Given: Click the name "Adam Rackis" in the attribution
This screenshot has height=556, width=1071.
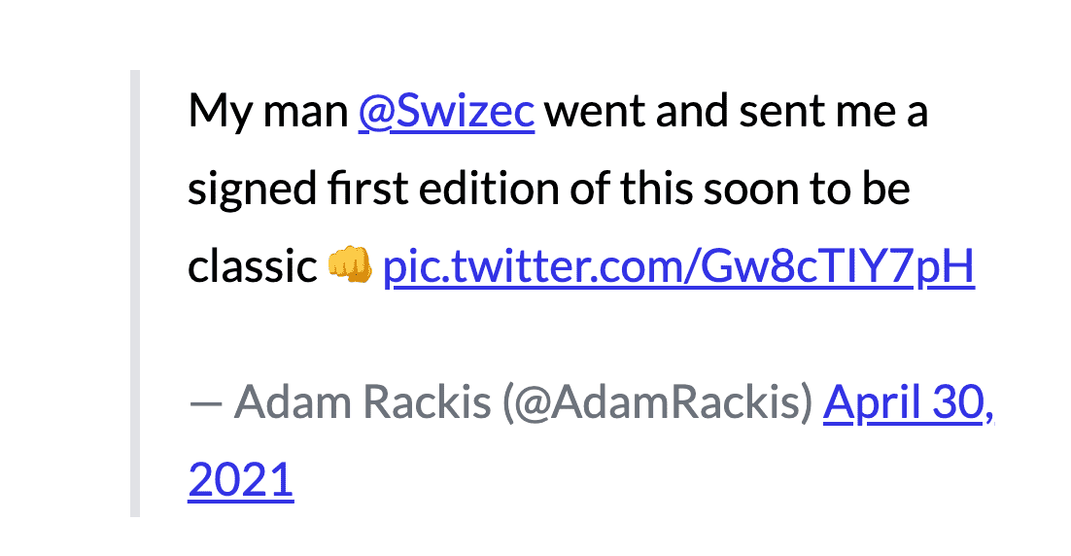Looking at the screenshot, I should point(363,401).
